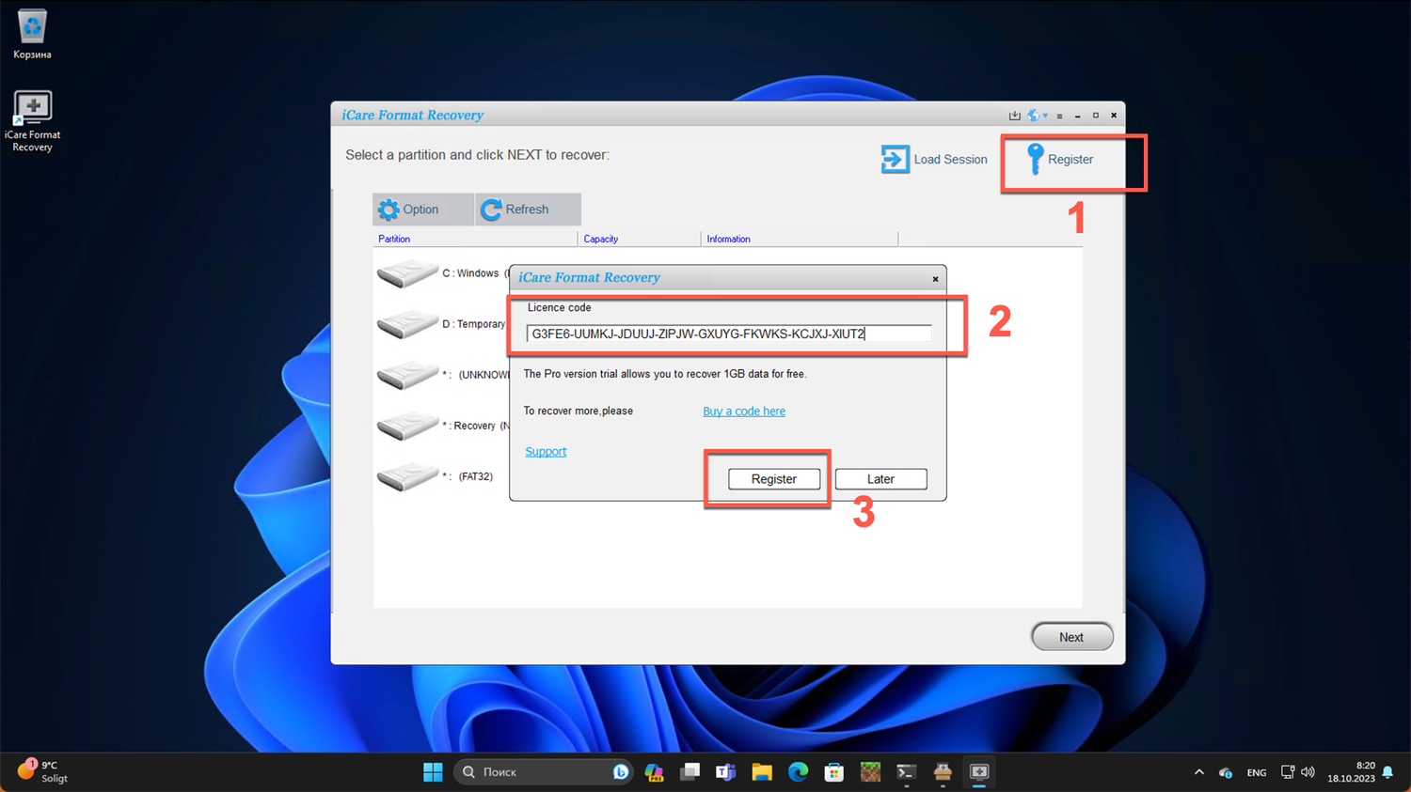Click the Register button in the dialog
This screenshot has height=792, width=1411.
[774, 479]
